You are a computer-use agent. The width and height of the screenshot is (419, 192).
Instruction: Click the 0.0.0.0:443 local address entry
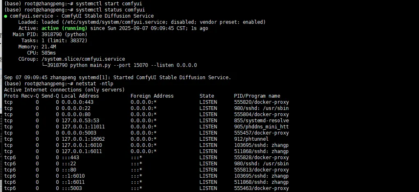pyautogui.click(x=78, y=102)
